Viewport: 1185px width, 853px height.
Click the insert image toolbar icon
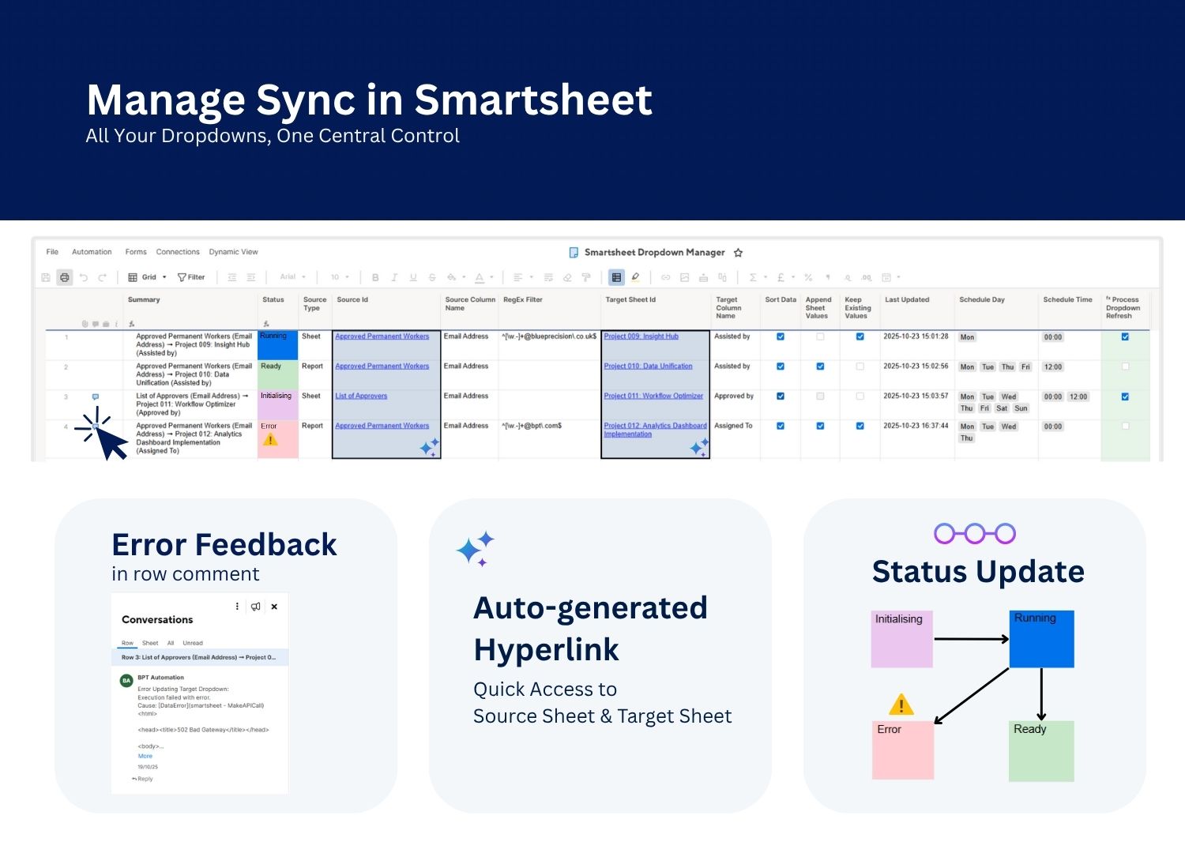click(684, 277)
